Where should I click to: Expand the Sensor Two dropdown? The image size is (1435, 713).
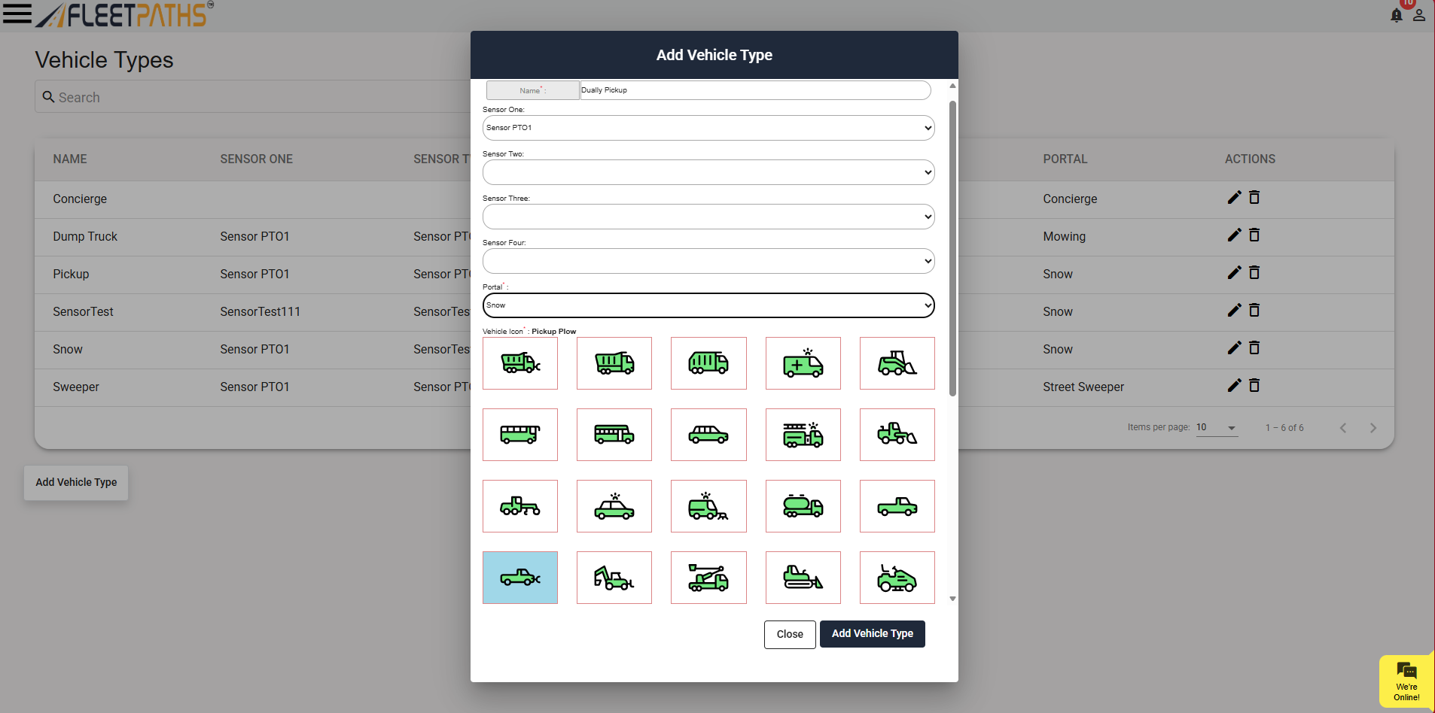click(708, 172)
